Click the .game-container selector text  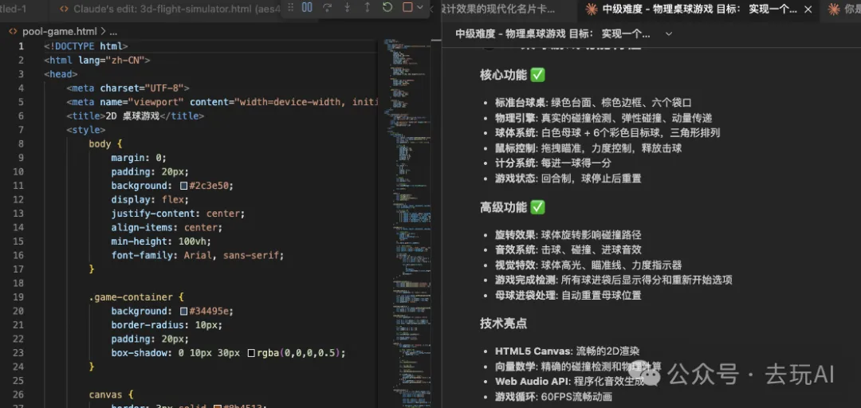tap(130, 297)
